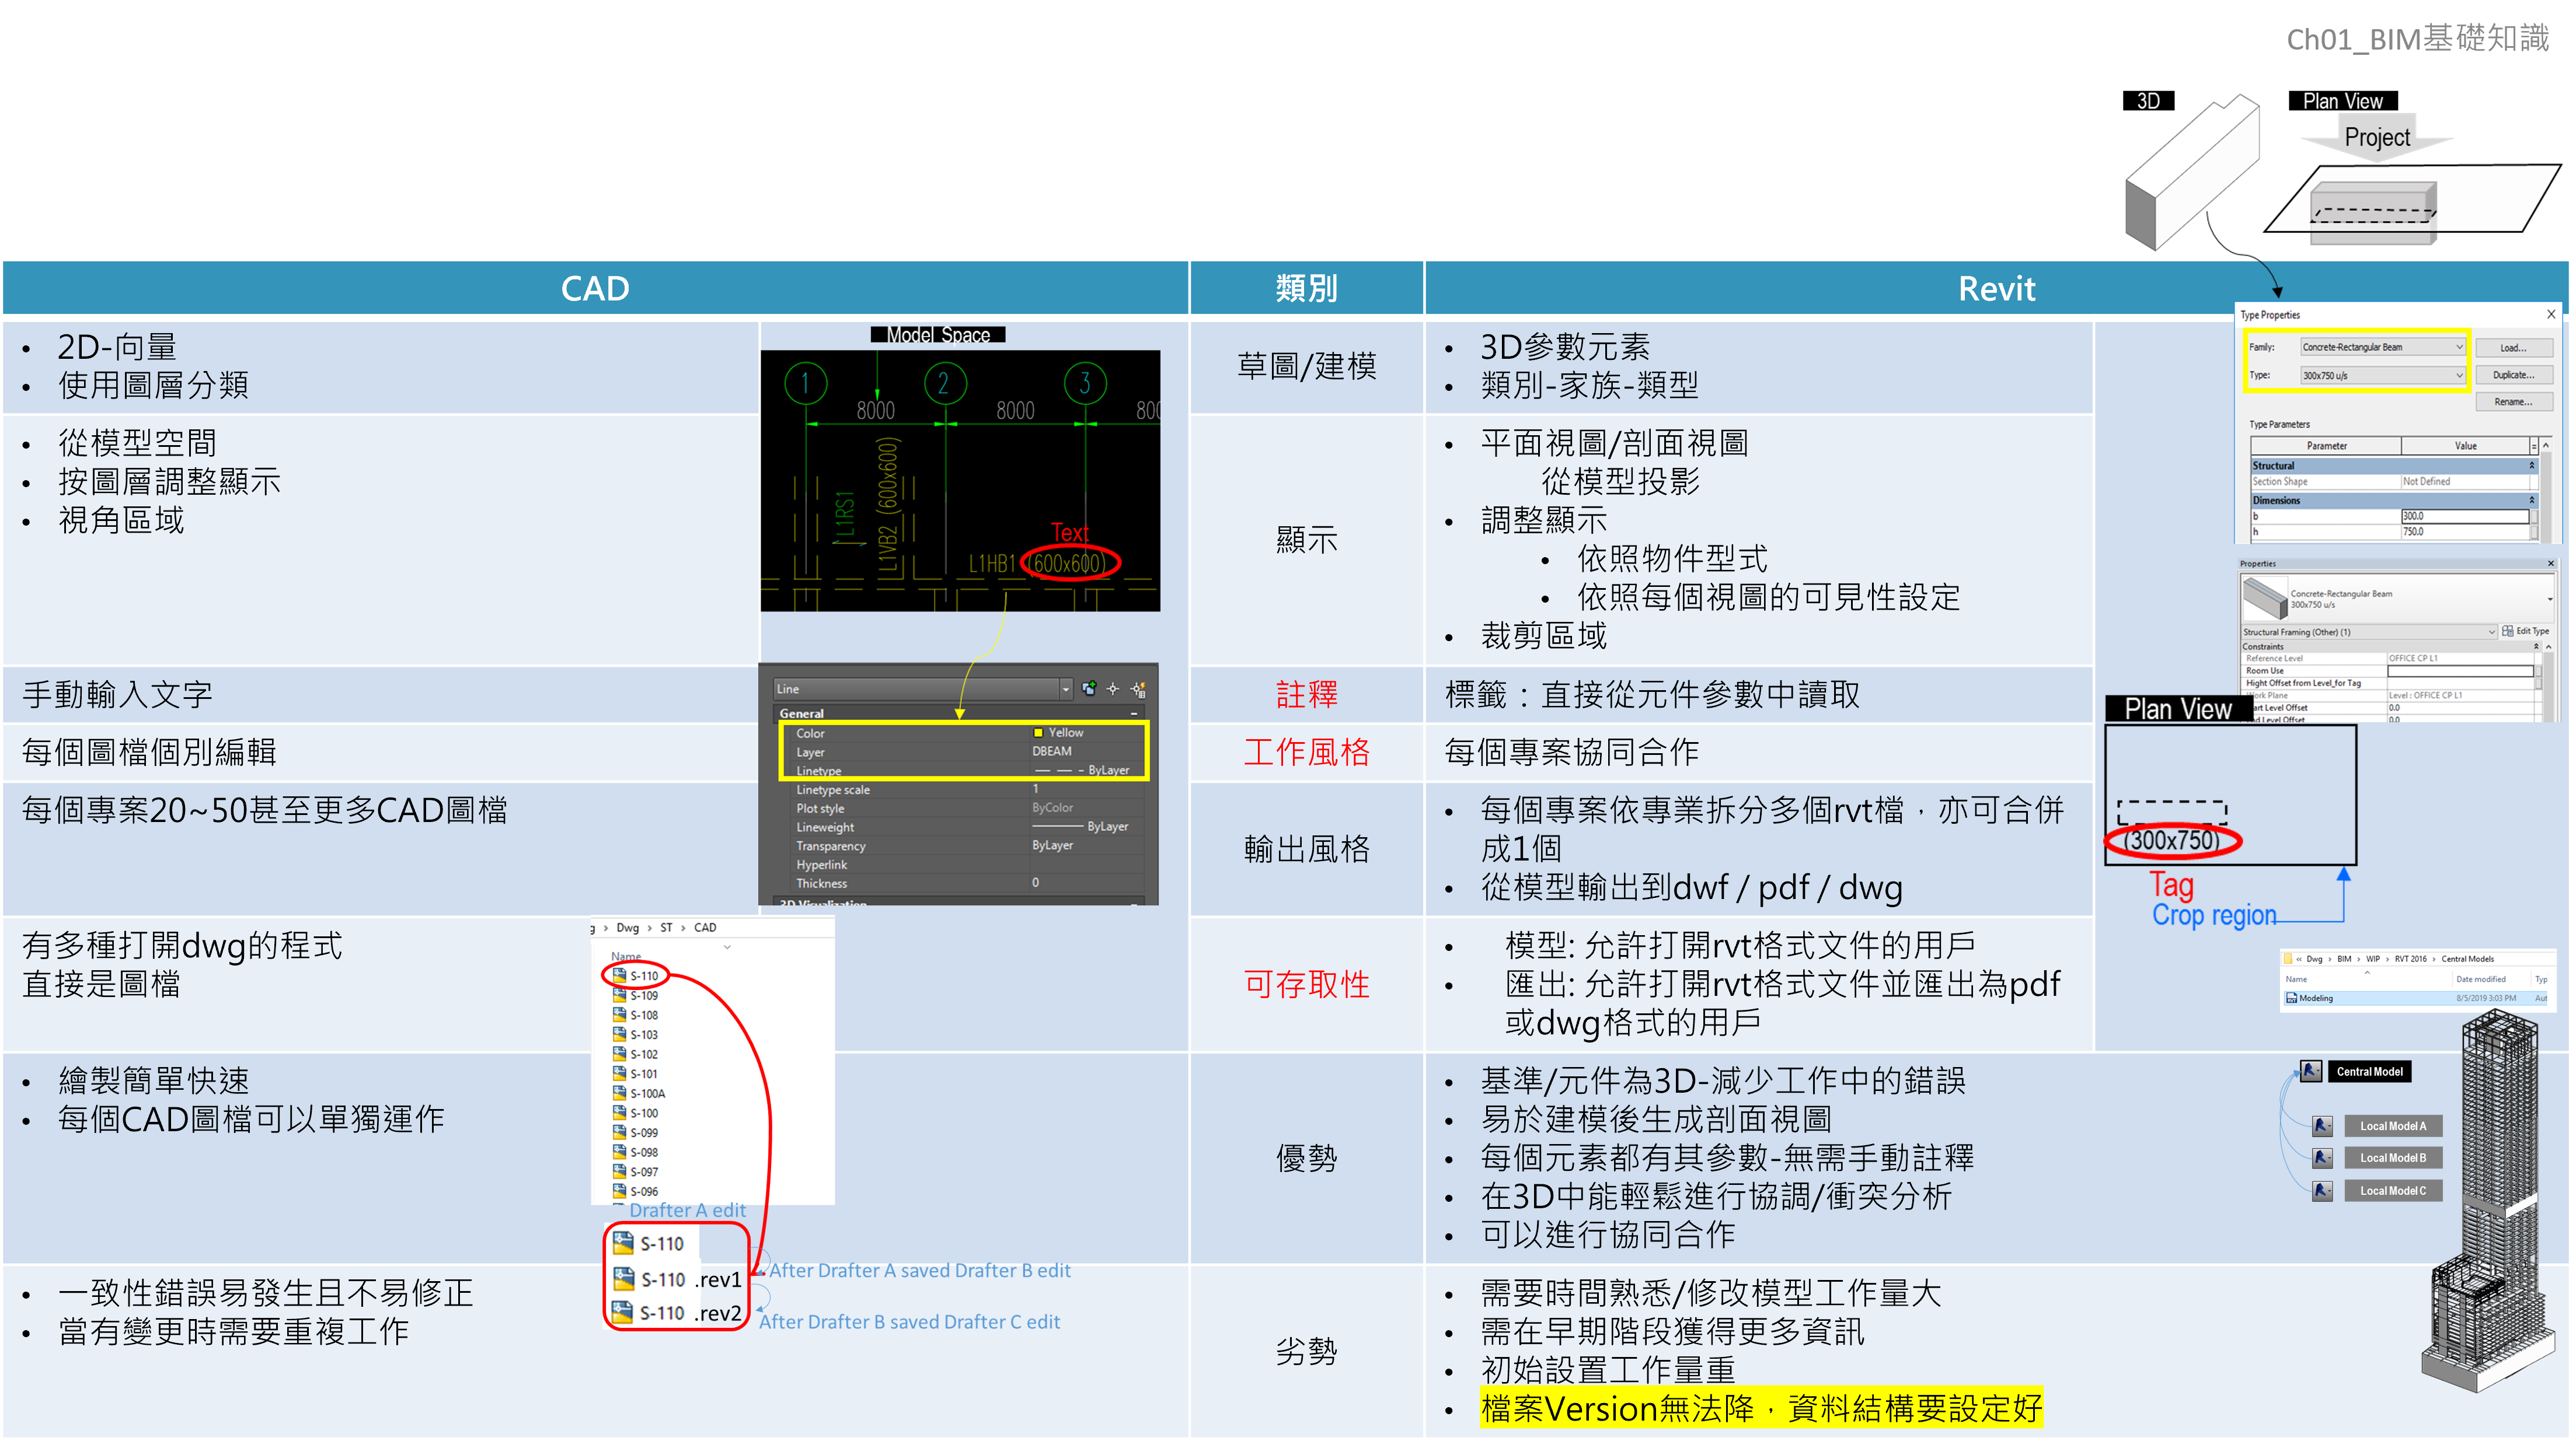Select the S-109 drawing file
Image resolution: width=2576 pixels, height=1448 pixels.
[x=636, y=996]
